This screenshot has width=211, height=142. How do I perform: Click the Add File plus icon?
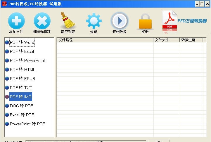(16, 21)
